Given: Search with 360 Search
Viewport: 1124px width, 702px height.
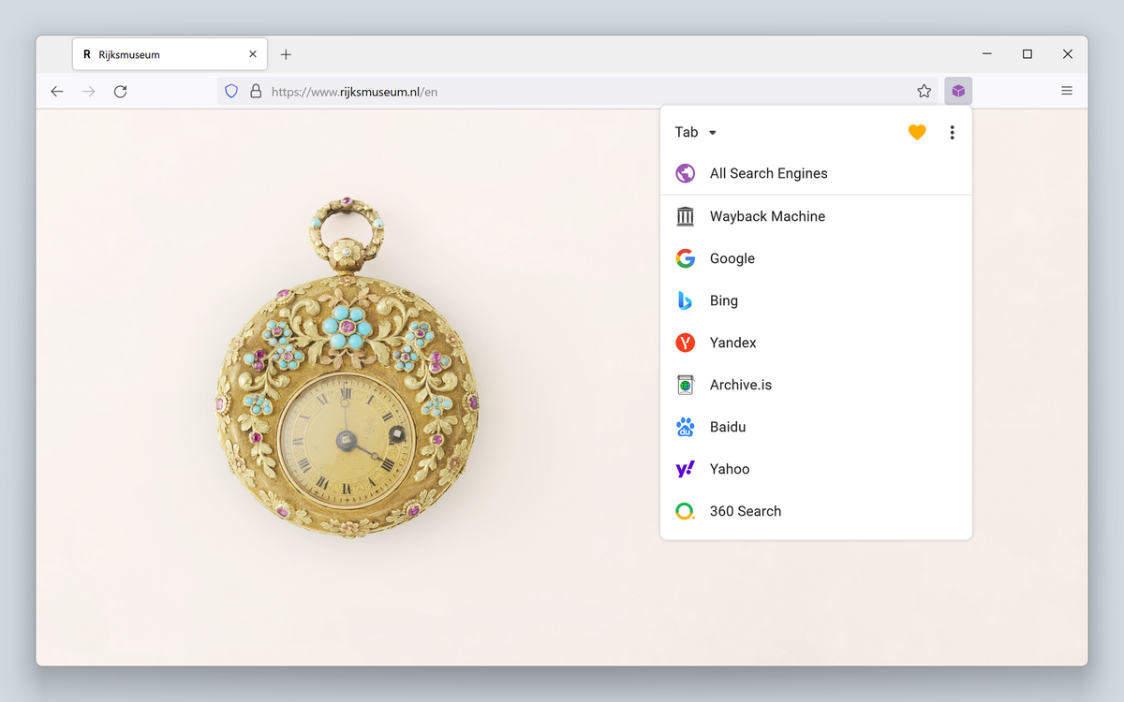Looking at the screenshot, I should pyautogui.click(x=816, y=511).
